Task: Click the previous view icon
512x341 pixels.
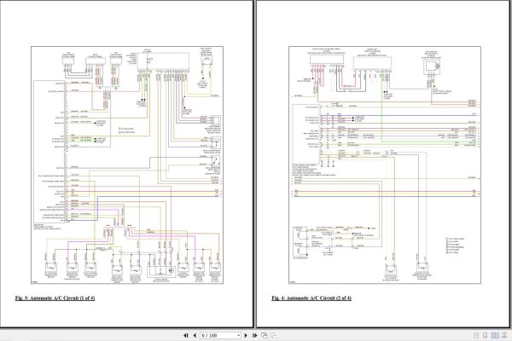Action: pyautogui.click(x=265, y=335)
